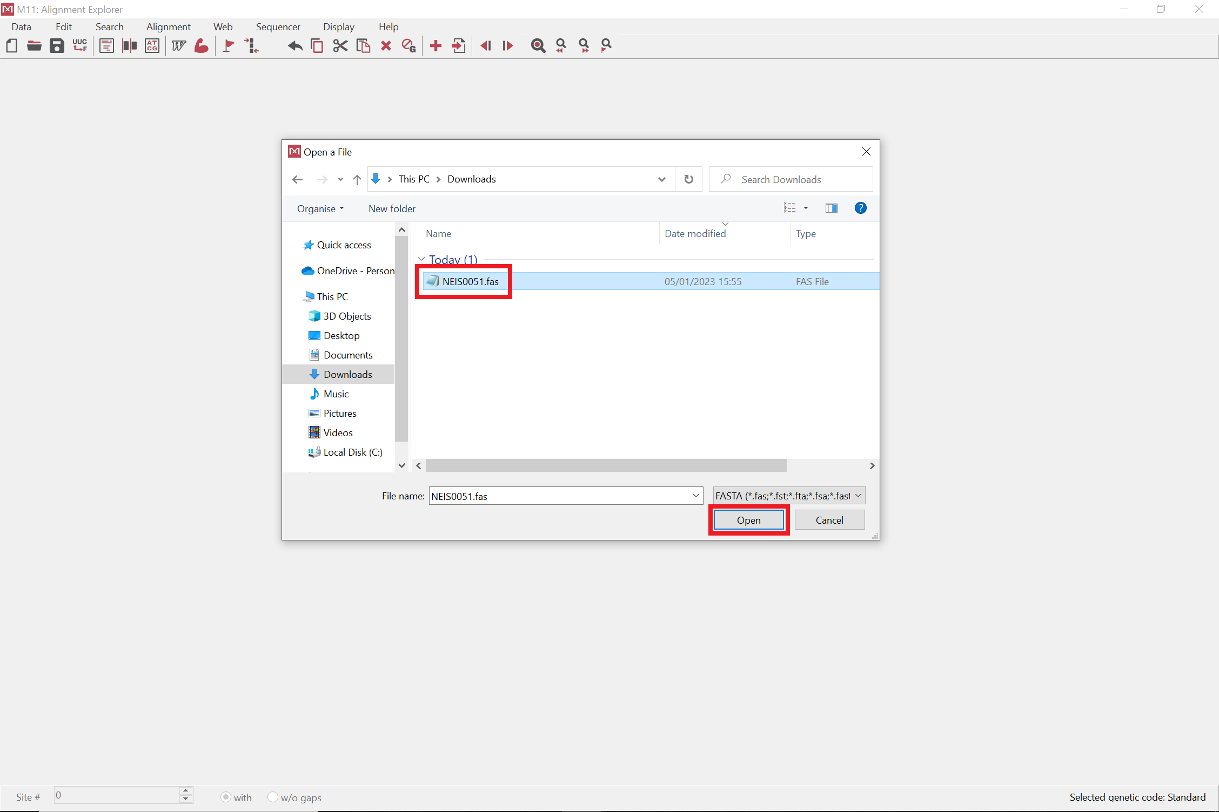Click the new blank alignment icon
Image resolution: width=1219 pixels, height=812 pixels.
[11, 46]
